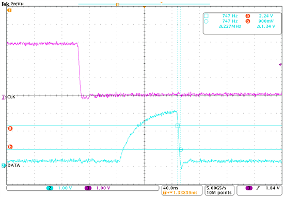Click the square cursor marker on DATA waveform
The image size is (284, 197).
point(178,126)
